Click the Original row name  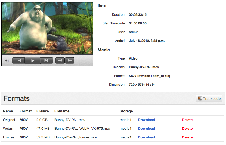pyautogui.click(x=9, y=120)
